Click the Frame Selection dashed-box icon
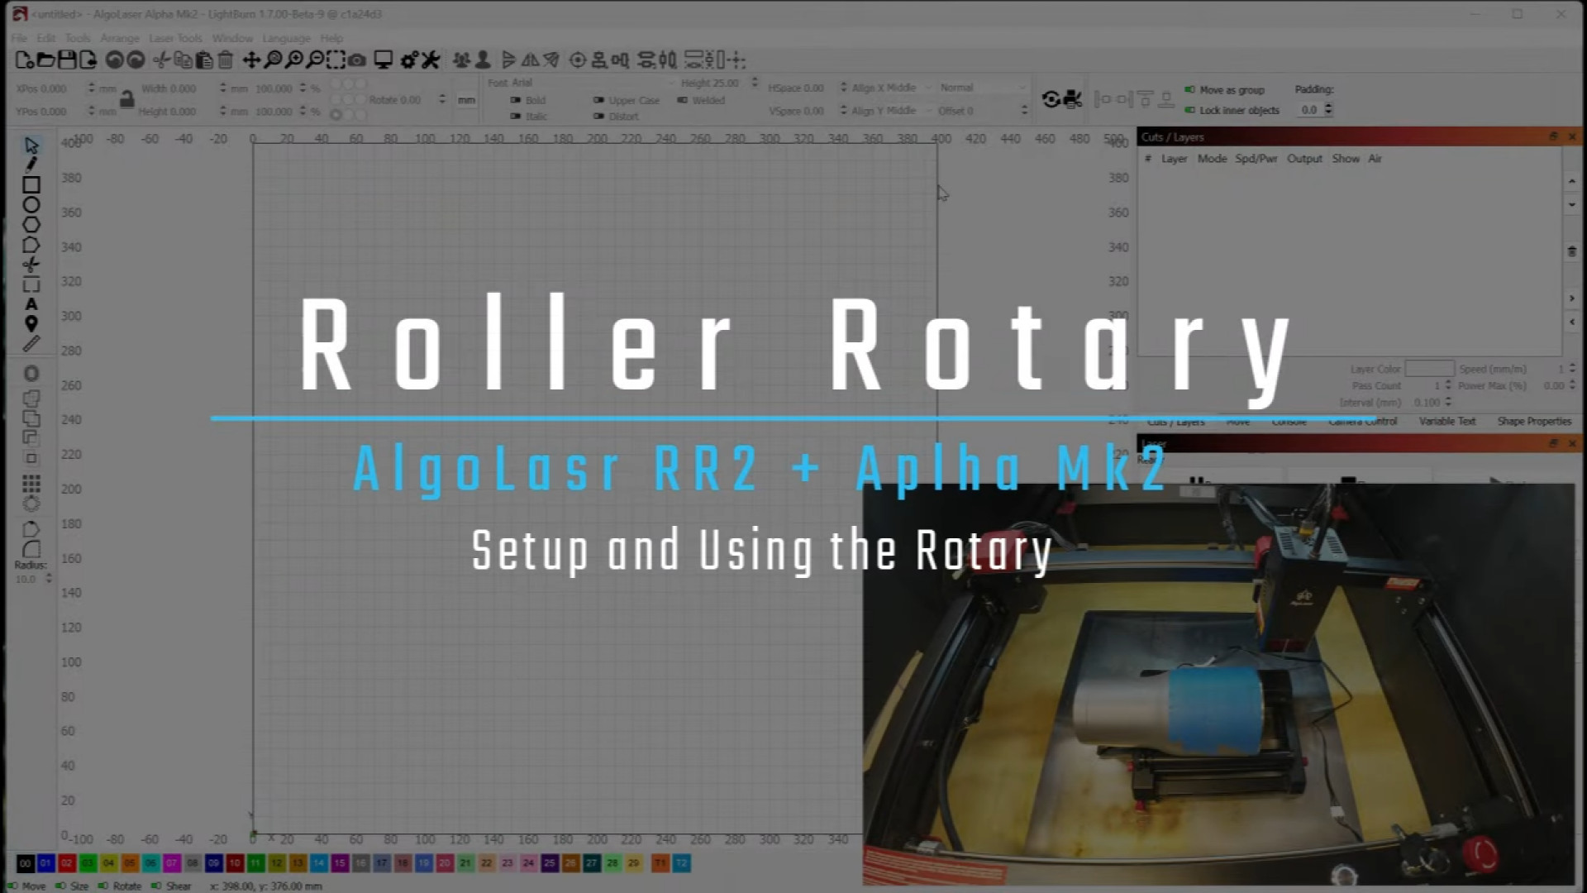The height and width of the screenshot is (893, 1587). (336, 60)
